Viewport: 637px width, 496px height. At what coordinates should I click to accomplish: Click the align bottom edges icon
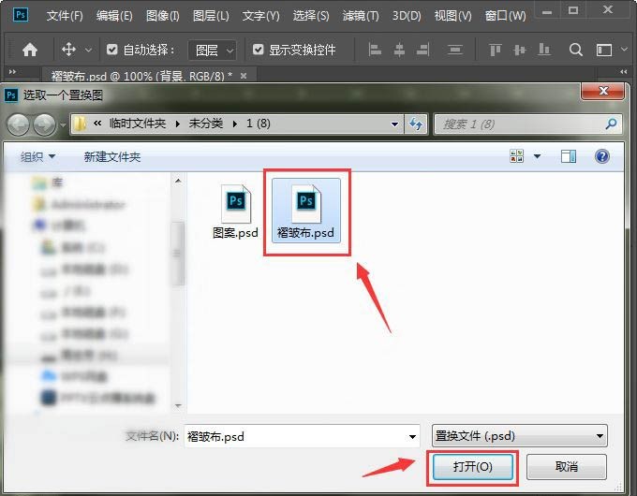tap(544, 50)
